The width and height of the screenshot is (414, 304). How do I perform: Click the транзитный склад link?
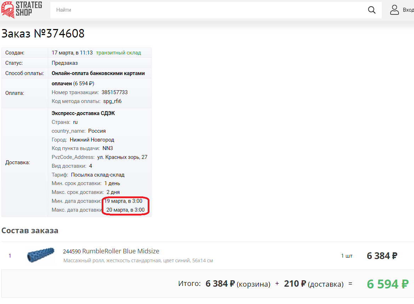pos(119,53)
